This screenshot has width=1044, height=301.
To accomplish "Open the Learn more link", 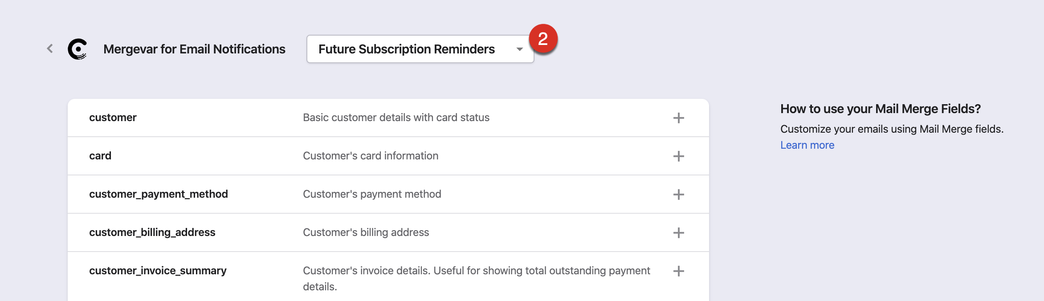I will pyautogui.click(x=807, y=145).
